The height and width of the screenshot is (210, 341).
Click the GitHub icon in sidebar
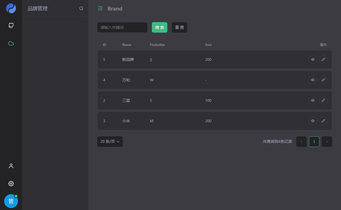[x=11, y=26]
